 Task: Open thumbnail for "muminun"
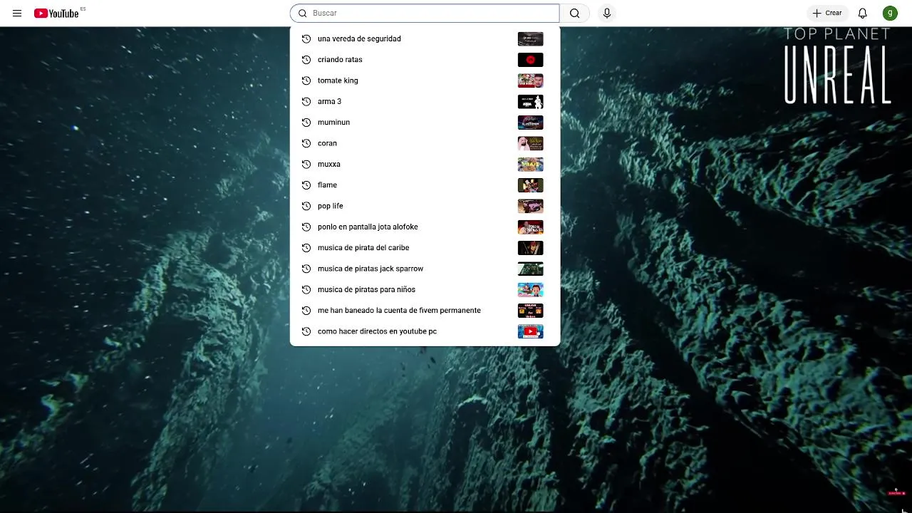[x=530, y=123]
